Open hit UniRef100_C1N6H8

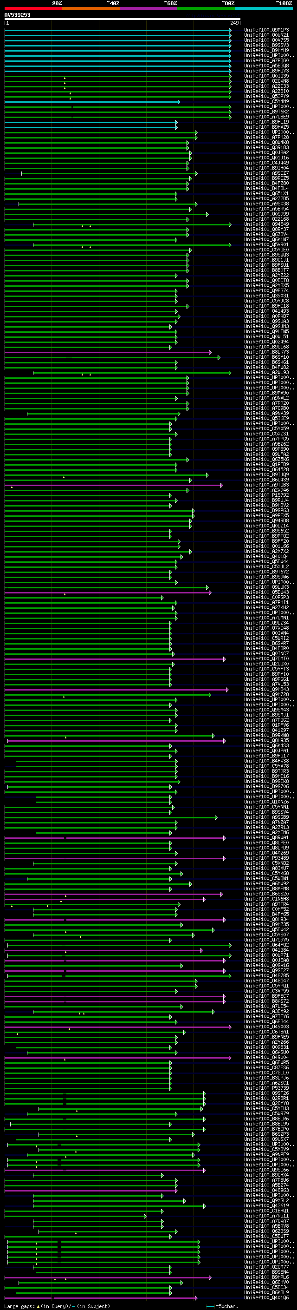(266, 900)
